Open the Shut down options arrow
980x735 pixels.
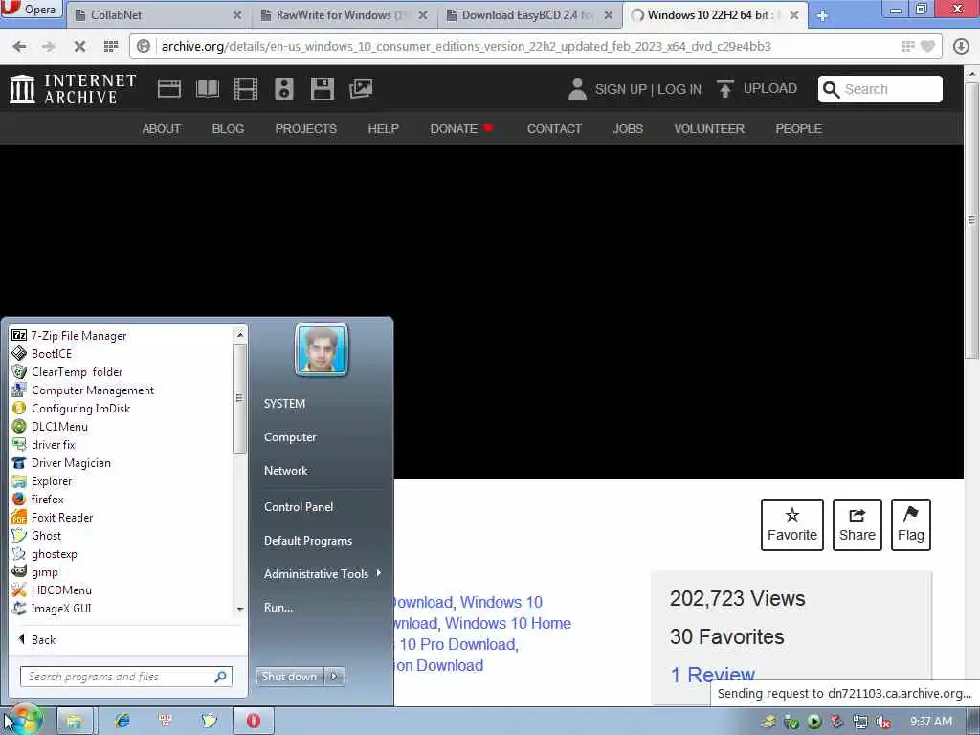(x=334, y=677)
